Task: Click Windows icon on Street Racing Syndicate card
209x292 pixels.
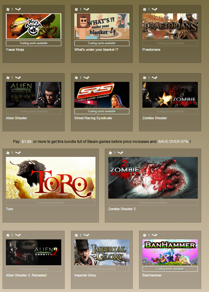Action: (x=76, y=78)
